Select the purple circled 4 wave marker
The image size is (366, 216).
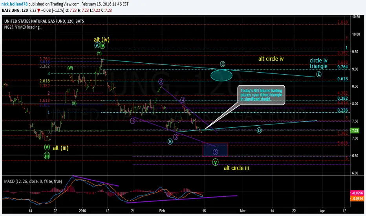183,100
